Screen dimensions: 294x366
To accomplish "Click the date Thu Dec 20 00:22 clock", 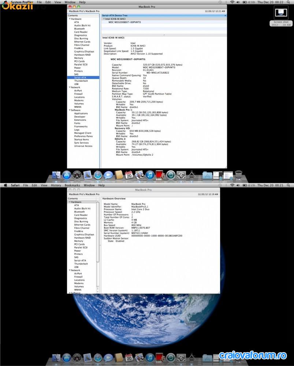I will pyautogui.click(x=270, y=2).
